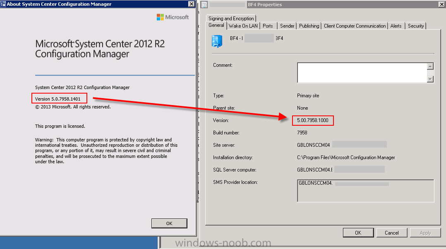This screenshot has width=446, height=249.
Task: Click the Comment box scroll down arrow
Action: [430, 79]
